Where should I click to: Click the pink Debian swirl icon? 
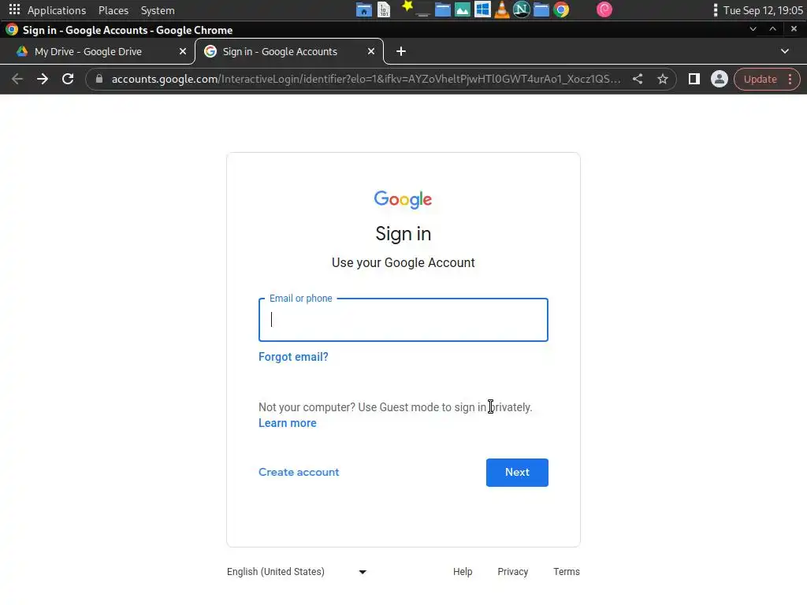pos(604,9)
